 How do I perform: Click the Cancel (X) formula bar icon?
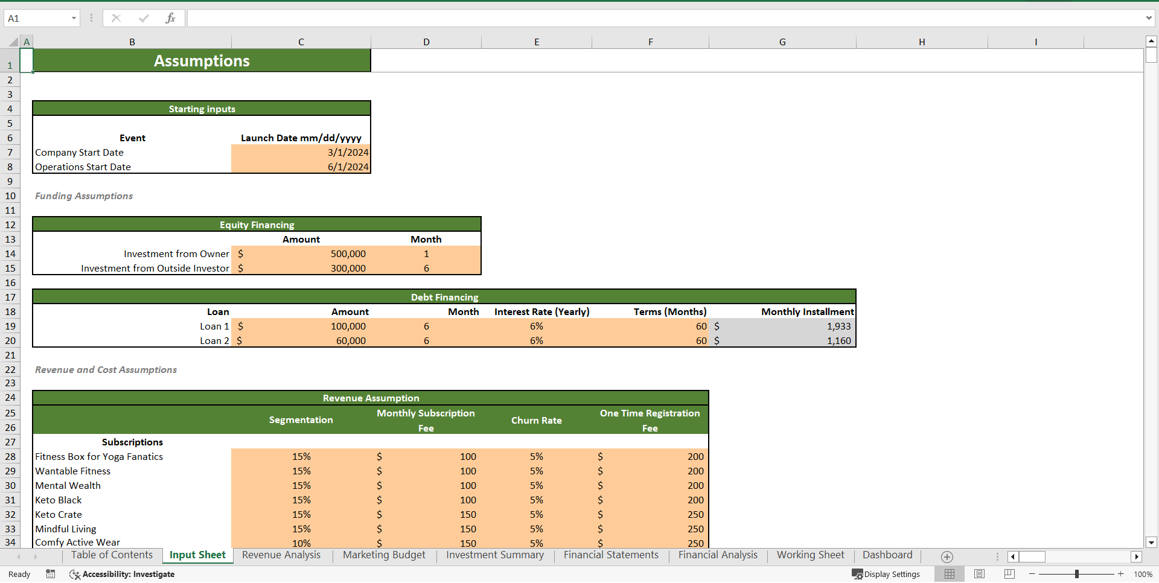[116, 18]
